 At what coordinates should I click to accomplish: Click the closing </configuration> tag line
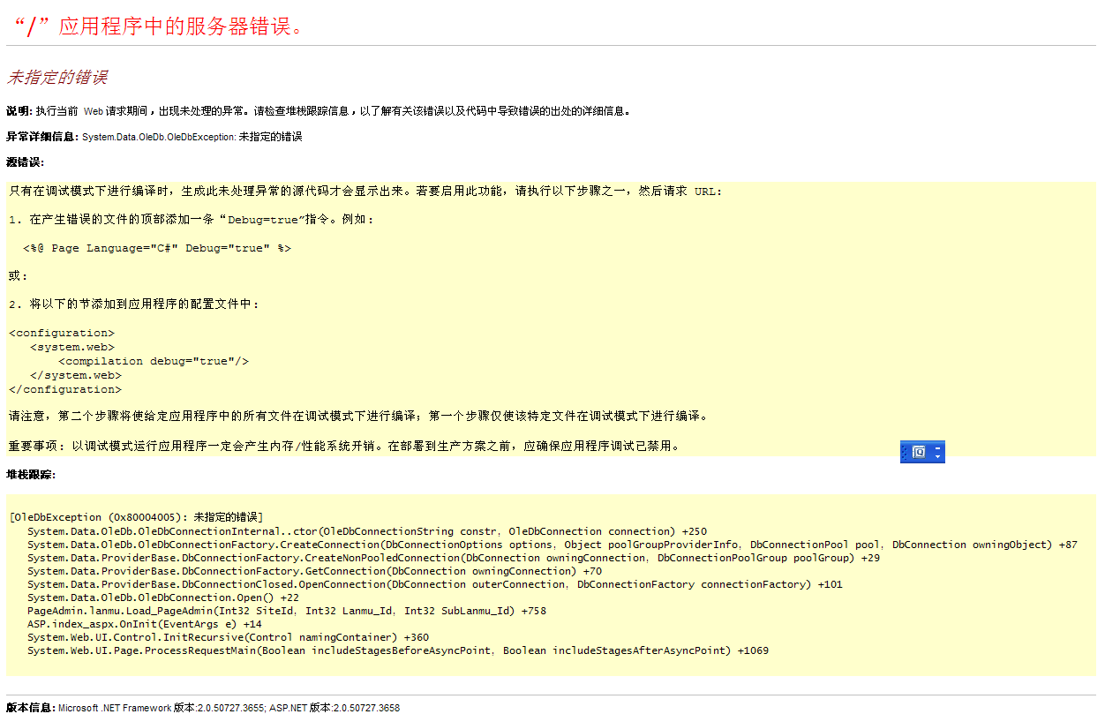tap(65, 389)
